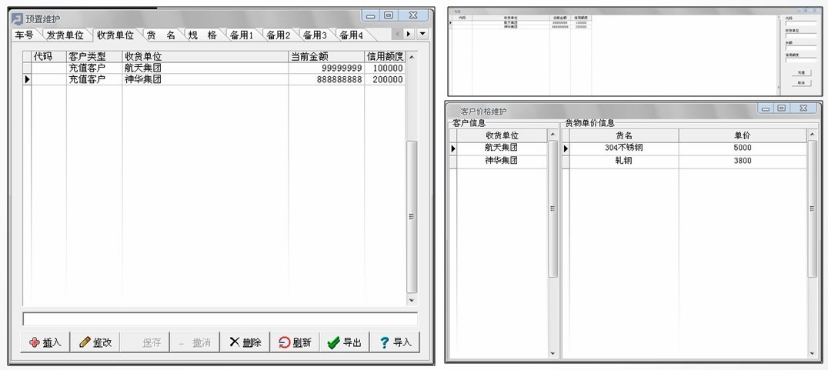
Task: Maximize the 客户价格维护 window
Action: [781, 108]
